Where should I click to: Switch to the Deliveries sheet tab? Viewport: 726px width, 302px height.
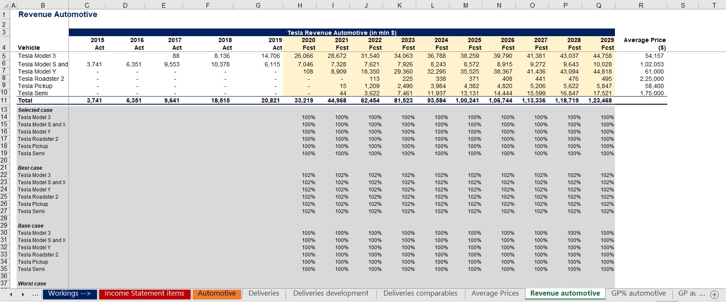point(264,293)
